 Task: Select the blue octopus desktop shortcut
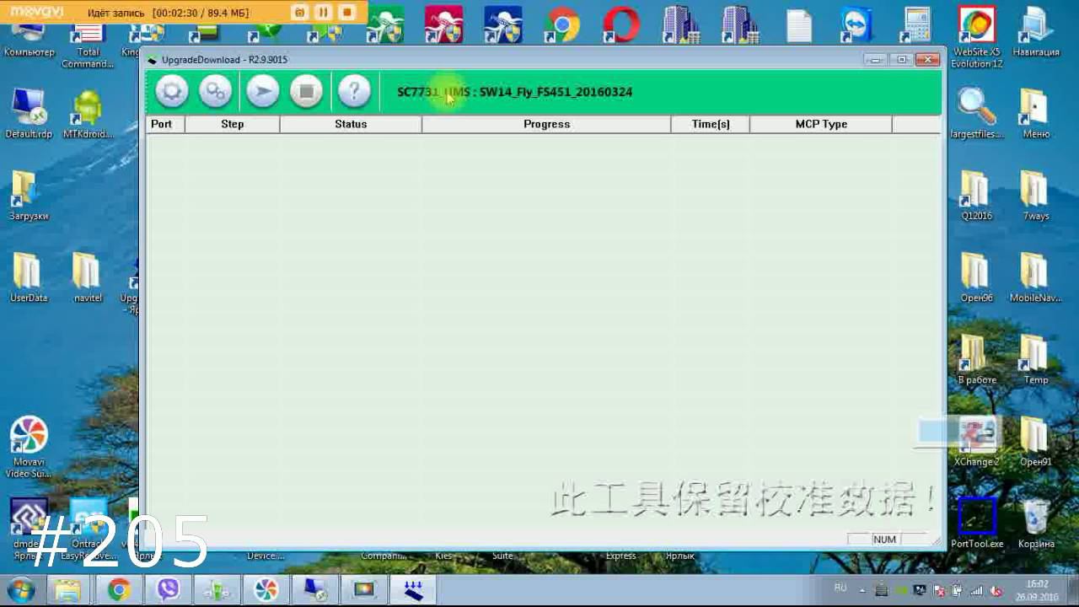coord(503,24)
